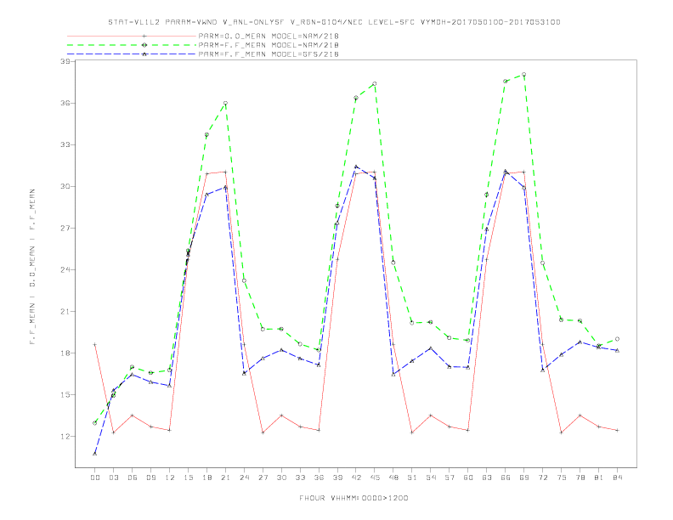
Task: Click the x-axis label FHOUR VHHMM
Action: (353, 498)
